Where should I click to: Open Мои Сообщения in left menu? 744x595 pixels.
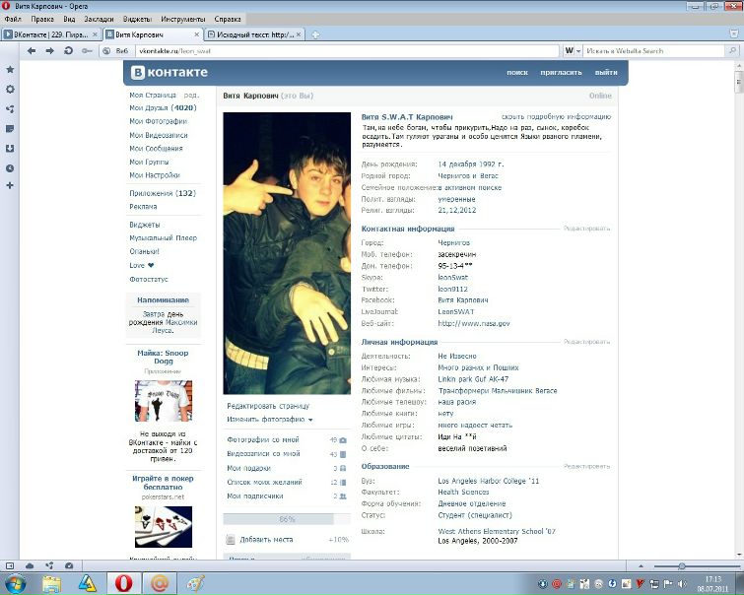click(x=156, y=149)
